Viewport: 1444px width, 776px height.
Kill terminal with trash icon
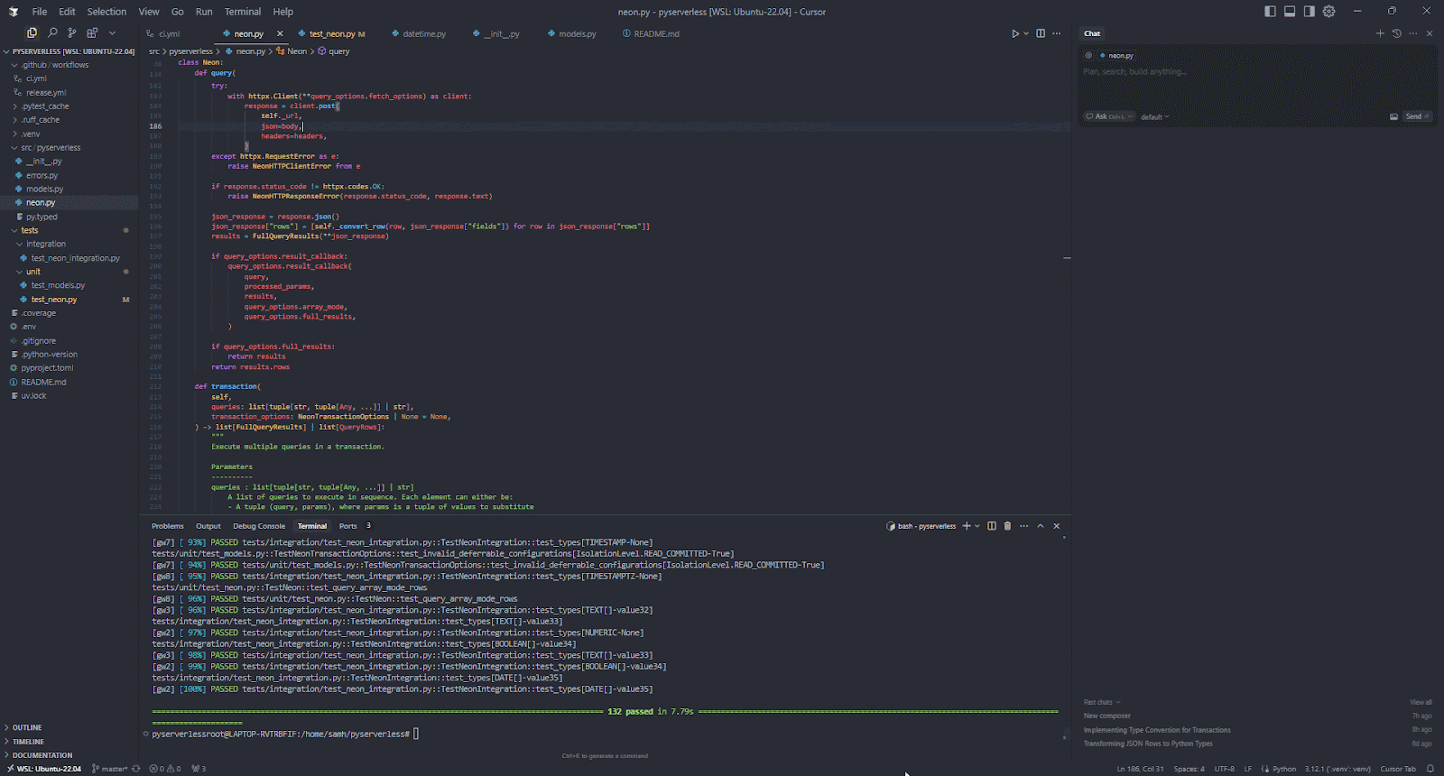(1007, 526)
